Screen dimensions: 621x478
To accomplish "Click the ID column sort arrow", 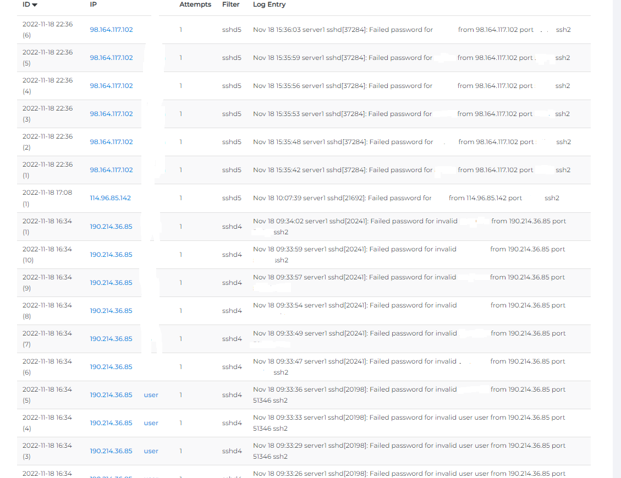I will coord(35,5).
